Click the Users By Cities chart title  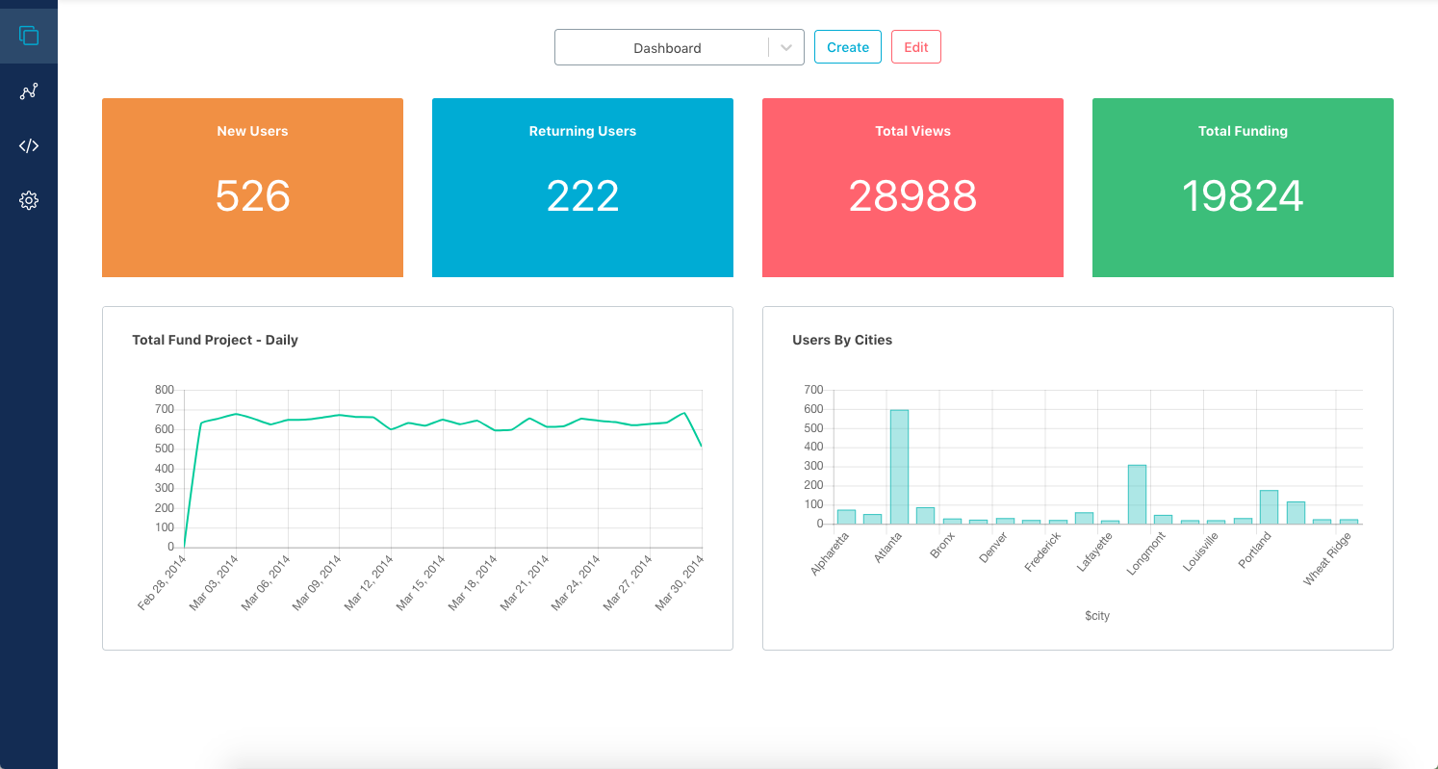842,340
